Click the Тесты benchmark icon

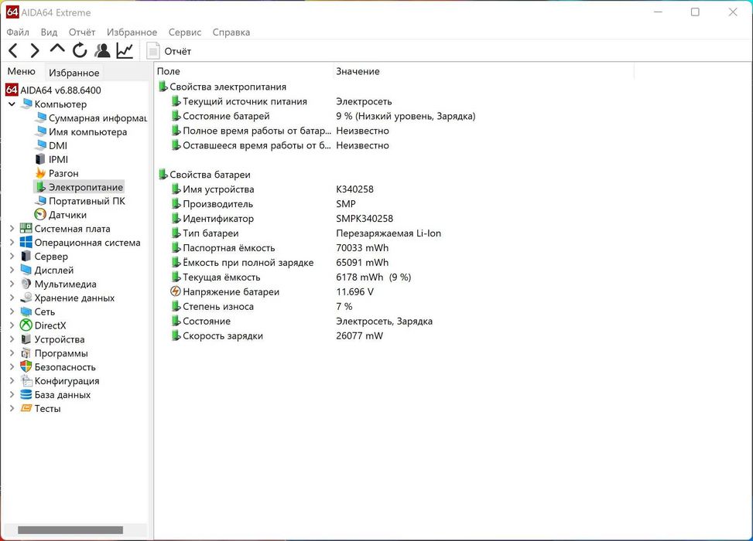(26, 409)
